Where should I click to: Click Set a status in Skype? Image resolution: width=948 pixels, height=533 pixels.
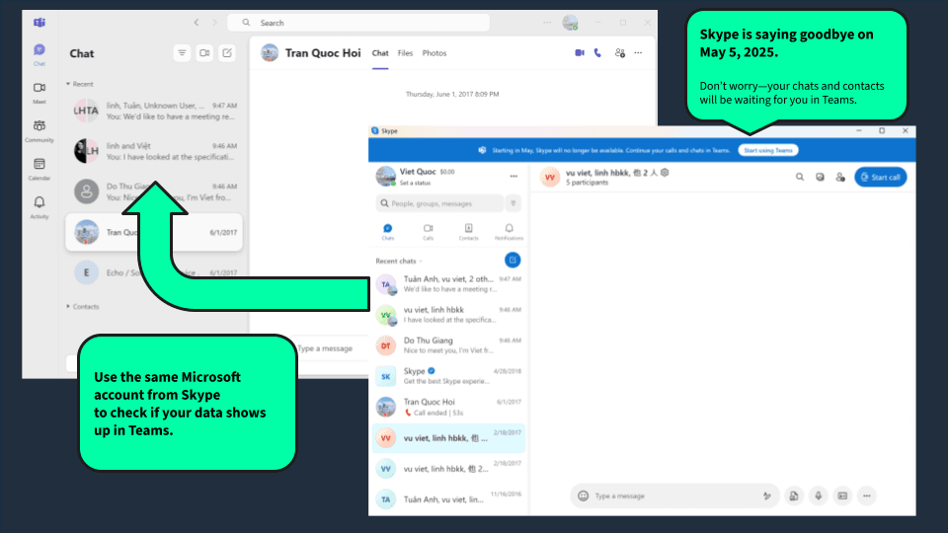[415, 184]
